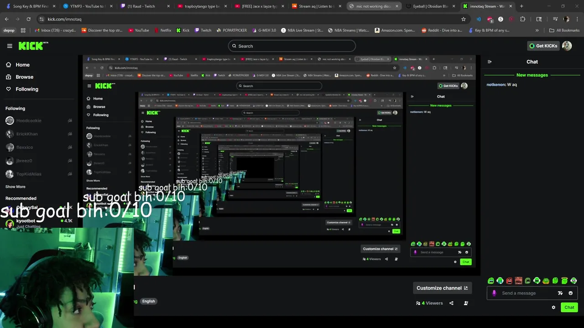This screenshot has width=584, height=328.
Task: Open the G-MEH 3.0 bookmark
Action: point(264,31)
